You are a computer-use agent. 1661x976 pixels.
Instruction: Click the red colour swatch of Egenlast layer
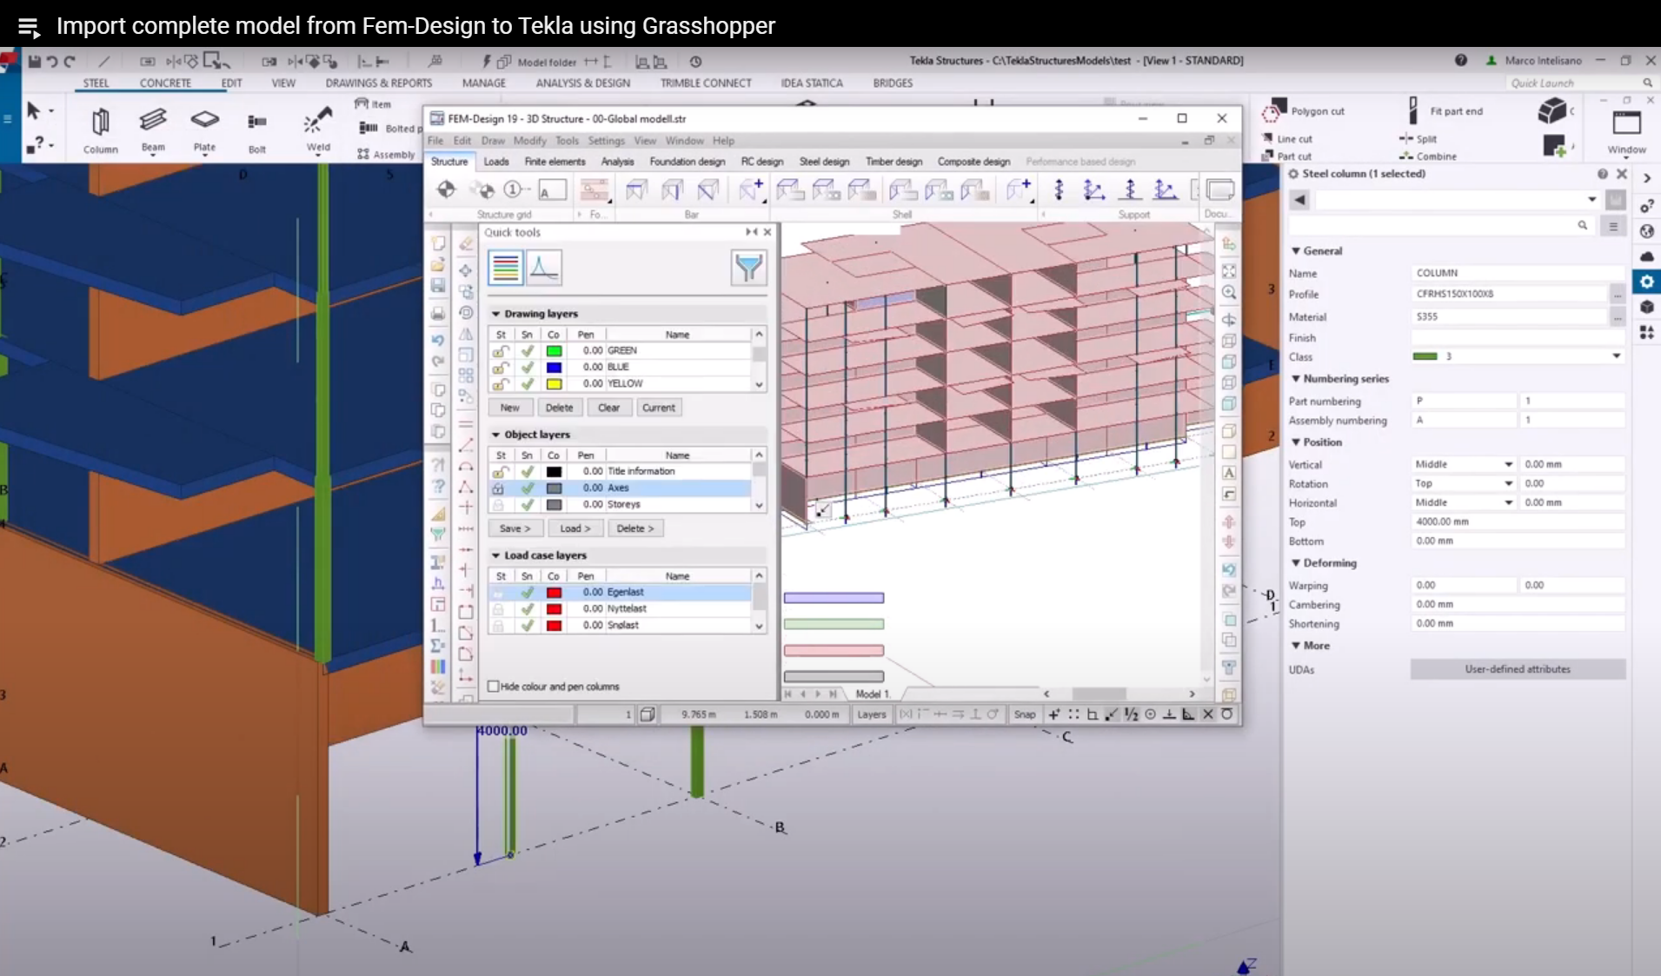point(554,592)
